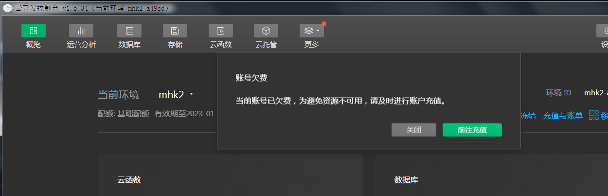The height and width of the screenshot is (196, 608).
Task: Dismiss the dialog with the 关闭 button
Action: [414, 130]
